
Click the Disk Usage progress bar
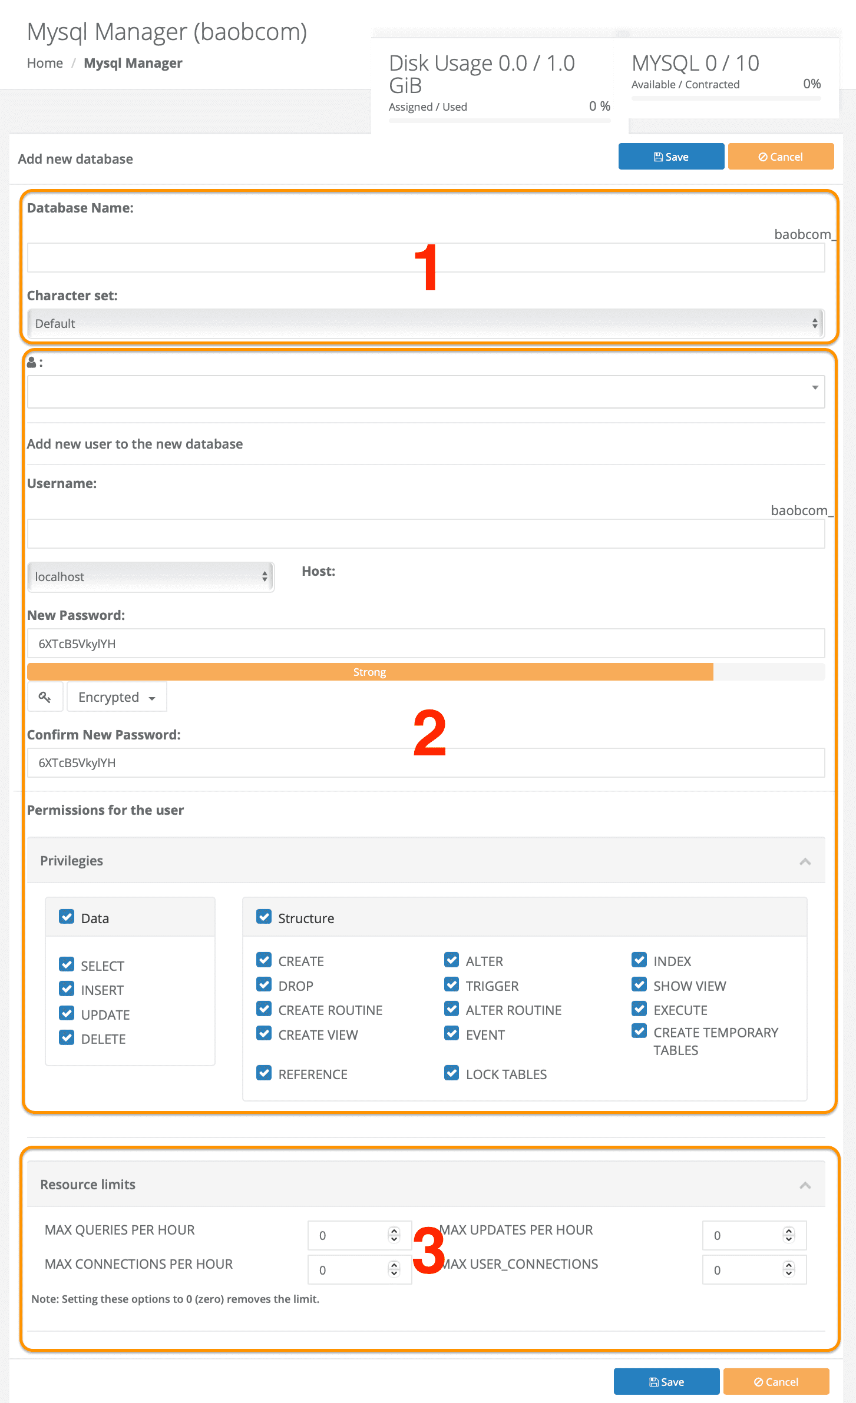500,121
